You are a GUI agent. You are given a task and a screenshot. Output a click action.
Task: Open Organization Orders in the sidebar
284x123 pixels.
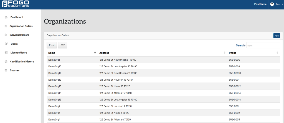pos(21,26)
